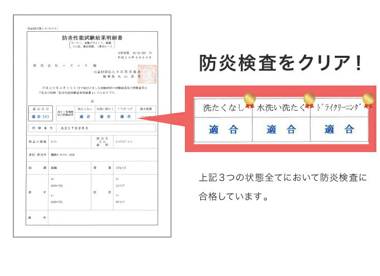Click the 水洗い洗たく header in enlarged panel
This screenshot has width=380, height=276.
(x=280, y=109)
